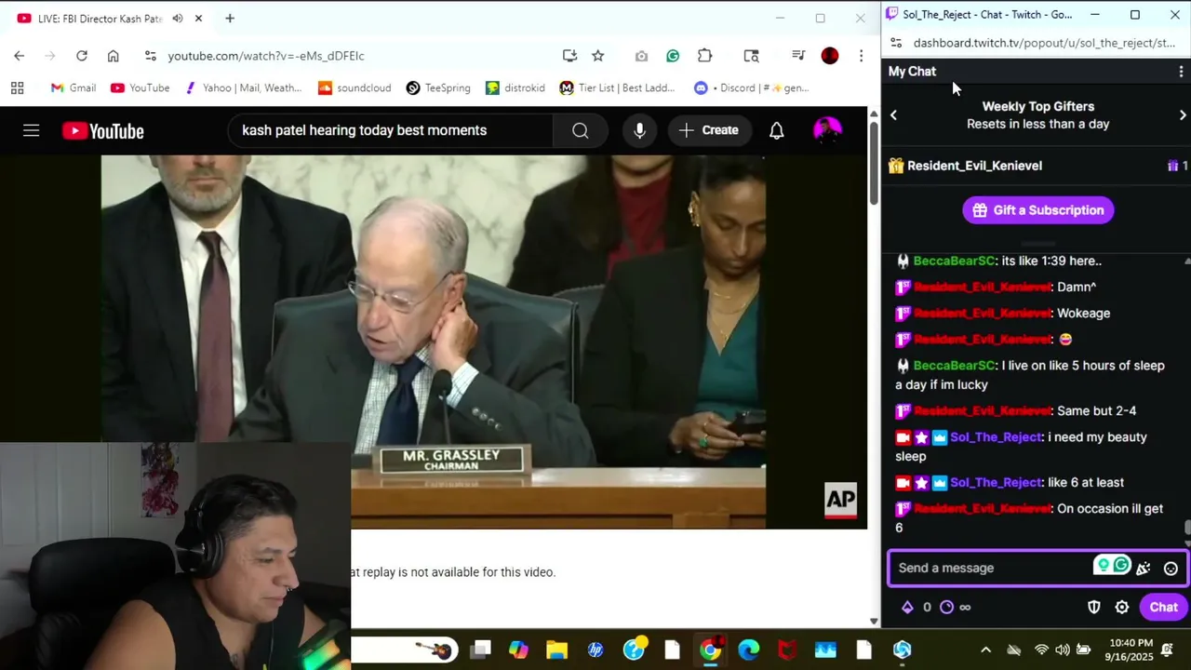Open the HP app from the taskbar
The width and height of the screenshot is (1191, 670).
[x=595, y=650]
